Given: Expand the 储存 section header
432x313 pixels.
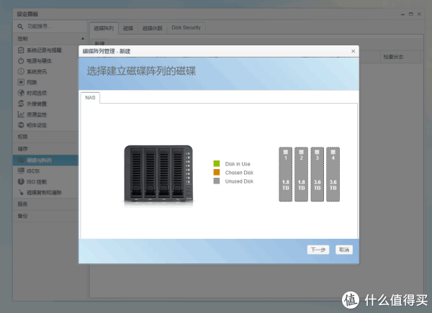Looking at the screenshot, I should pyautogui.click(x=46, y=149).
